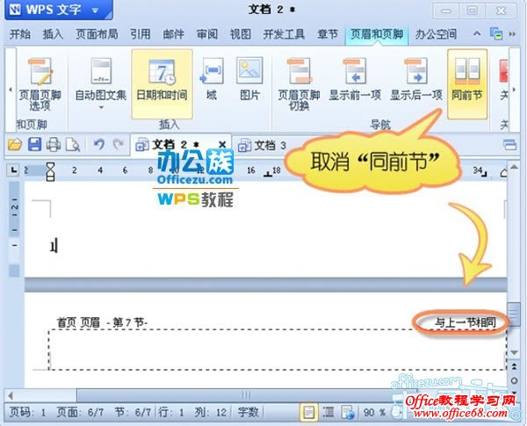Click 页面: 6/7 in status bar

point(80,412)
